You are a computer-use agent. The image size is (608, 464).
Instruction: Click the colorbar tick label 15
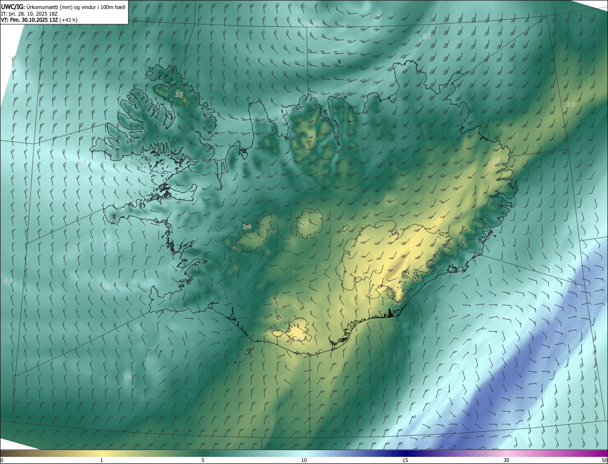(405, 461)
